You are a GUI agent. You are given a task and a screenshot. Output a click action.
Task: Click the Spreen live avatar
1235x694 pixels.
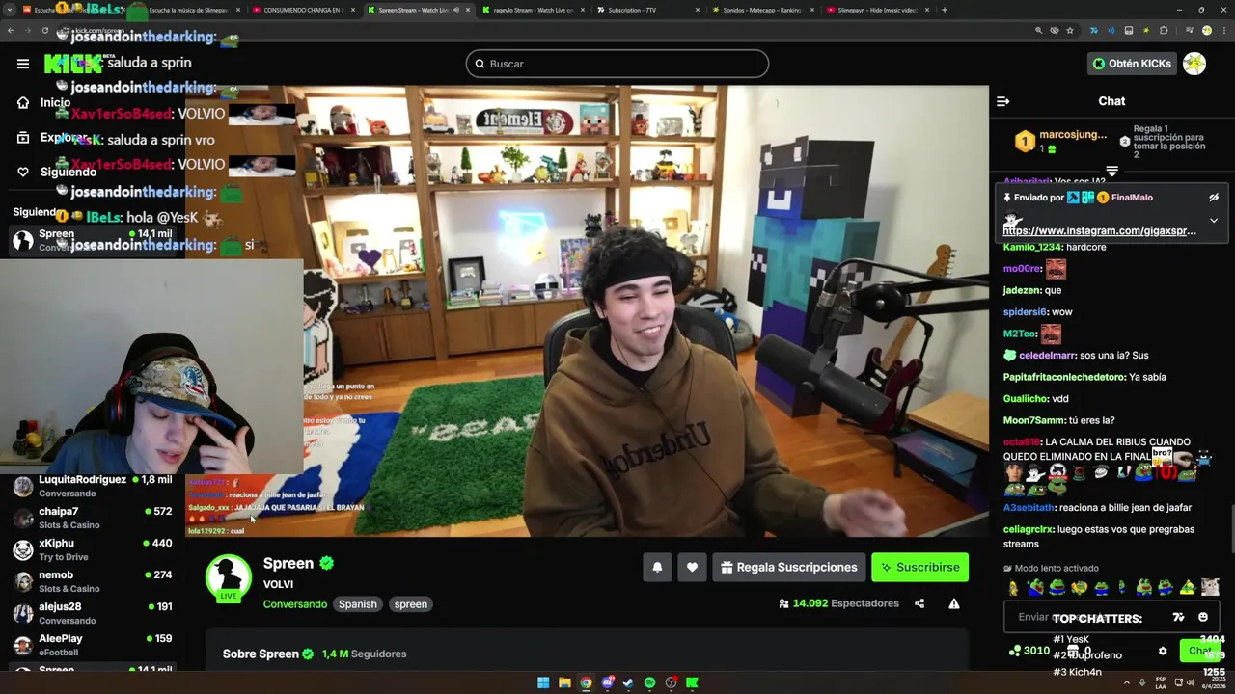pyautogui.click(x=229, y=578)
